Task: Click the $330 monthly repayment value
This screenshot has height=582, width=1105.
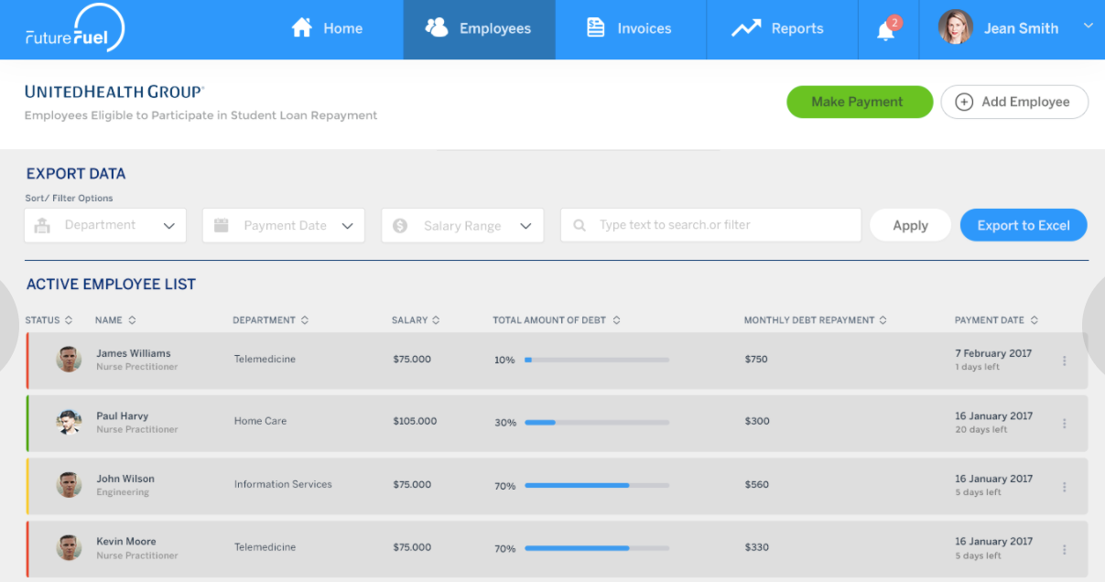Action: [757, 547]
